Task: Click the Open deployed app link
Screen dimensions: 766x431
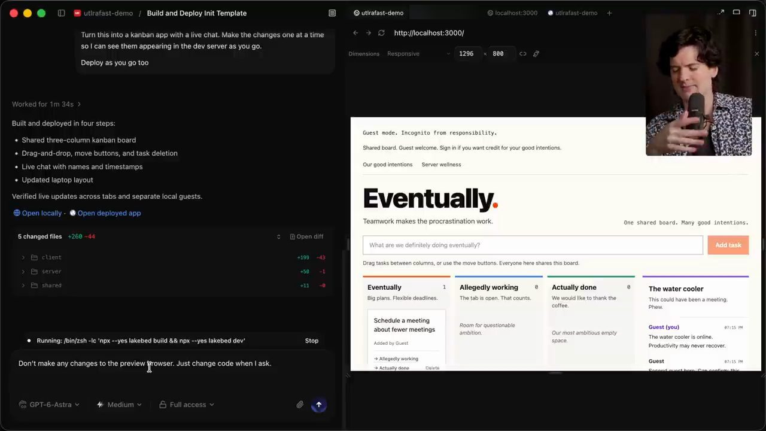Action: 105,213
